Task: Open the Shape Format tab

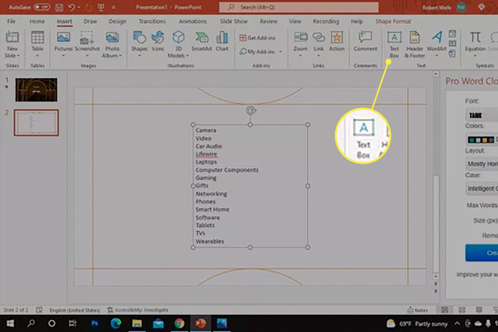Action: point(393,21)
